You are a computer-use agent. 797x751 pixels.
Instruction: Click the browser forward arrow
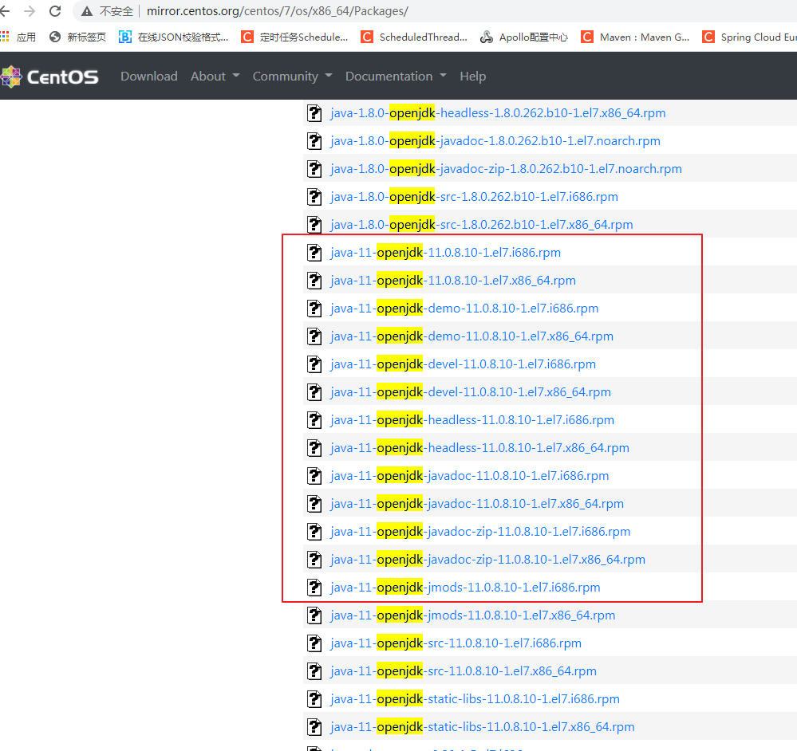point(32,11)
